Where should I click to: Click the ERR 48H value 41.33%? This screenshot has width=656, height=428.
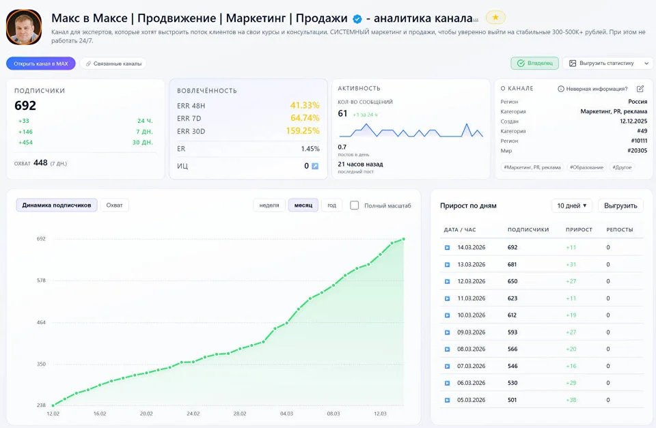305,105
